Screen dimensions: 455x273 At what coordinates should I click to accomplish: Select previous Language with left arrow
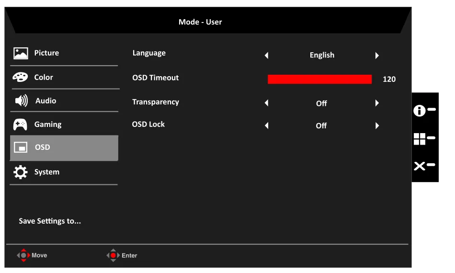(x=266, y=55)
